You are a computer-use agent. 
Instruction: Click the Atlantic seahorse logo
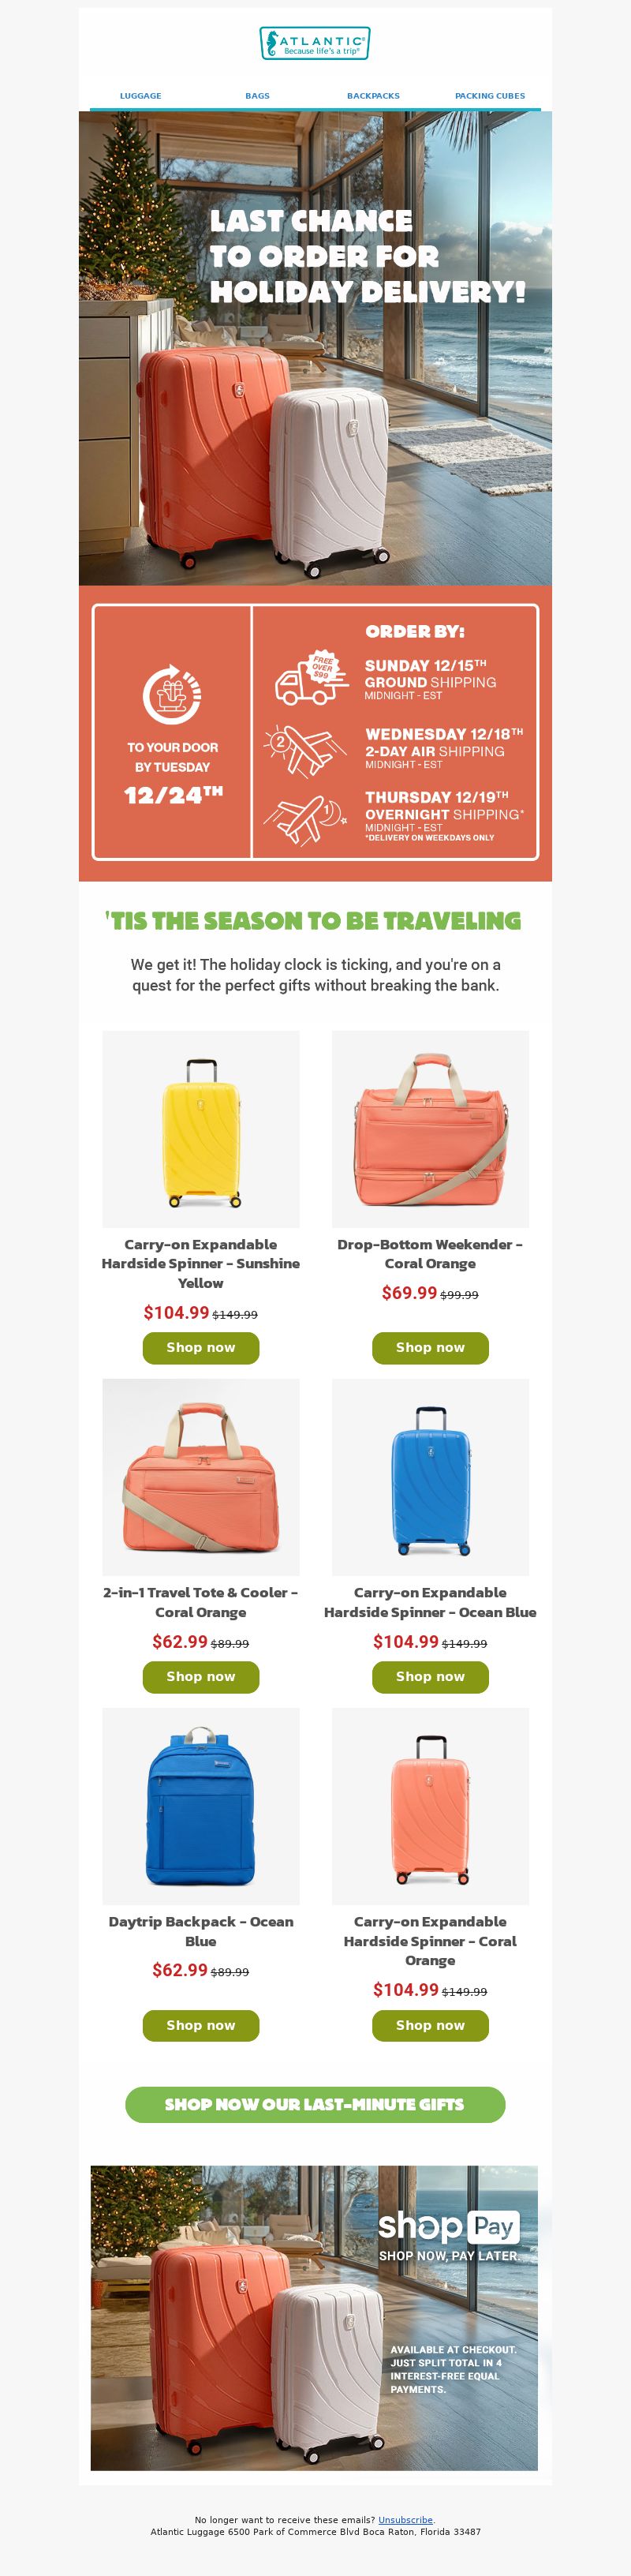click(x=315, y=43)
